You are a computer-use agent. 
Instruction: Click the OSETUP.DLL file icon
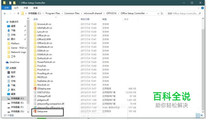pos(35,92)
